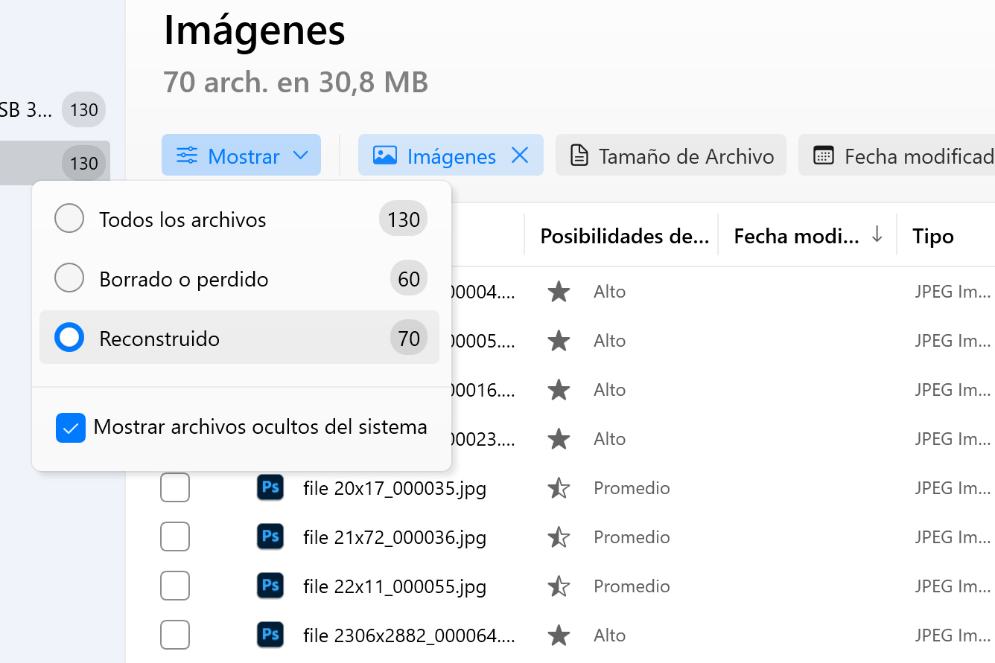Click the half star for file 20x17_000035.jpg
This screenshot has width=995, height=663.
click(x=559, y=488)
